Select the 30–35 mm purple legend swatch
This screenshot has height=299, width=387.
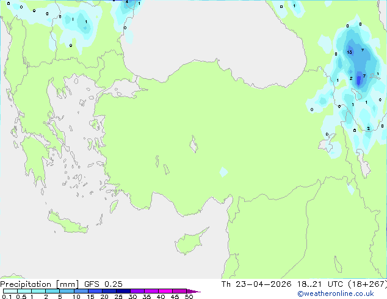click(x=137, y=291)
